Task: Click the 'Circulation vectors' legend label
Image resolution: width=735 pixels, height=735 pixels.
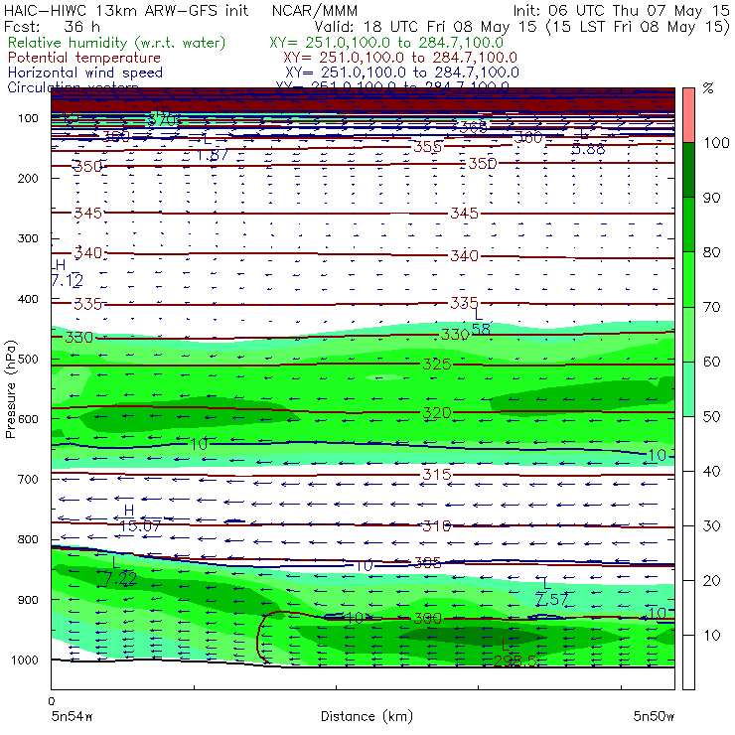Action: [73, 86]
